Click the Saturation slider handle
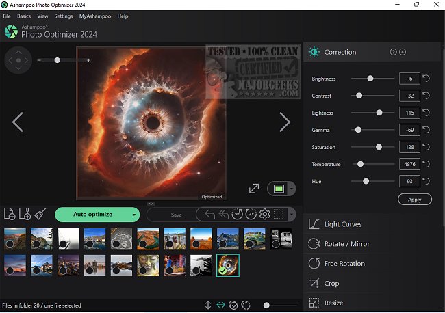The height and width of the screenshot is (313, 445). click(379, 147)
